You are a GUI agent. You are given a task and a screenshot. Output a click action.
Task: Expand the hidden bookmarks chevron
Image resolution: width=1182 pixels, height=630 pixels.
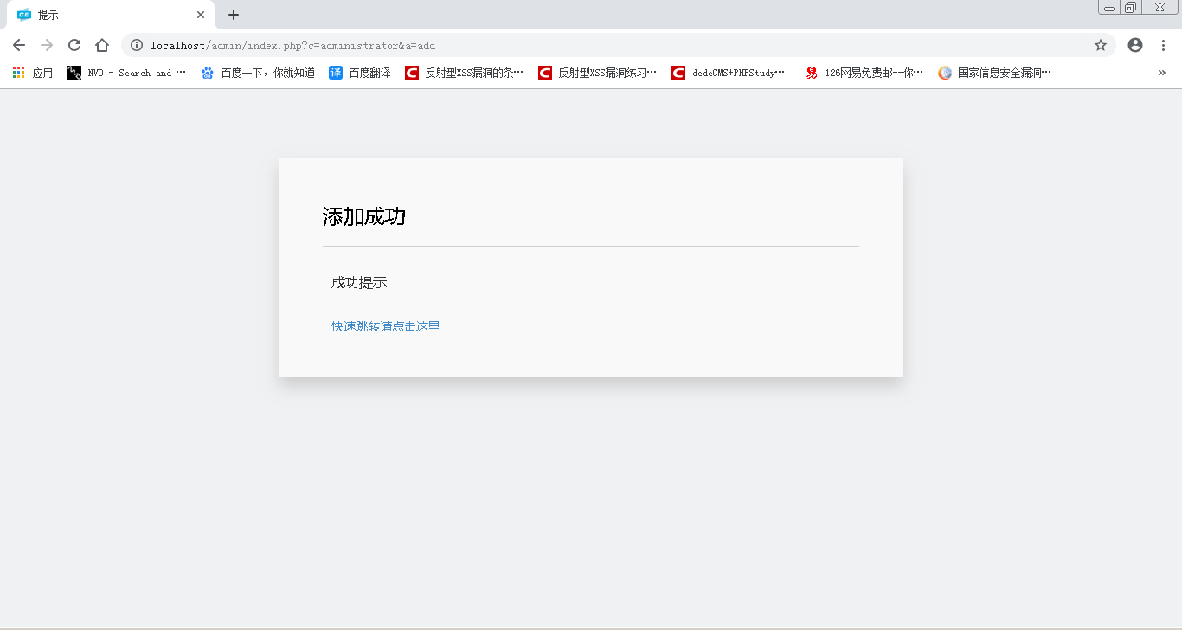coord(1162,73)
